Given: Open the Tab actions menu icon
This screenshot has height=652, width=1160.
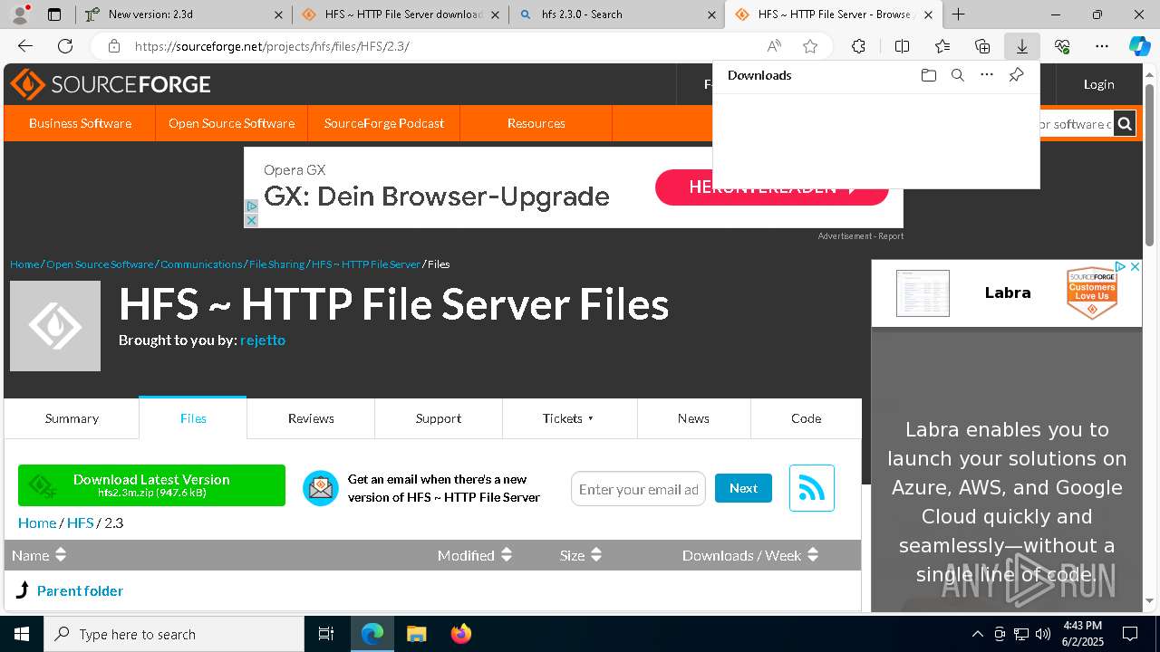Looking at the screenshot, I should [x=54, y=14].
